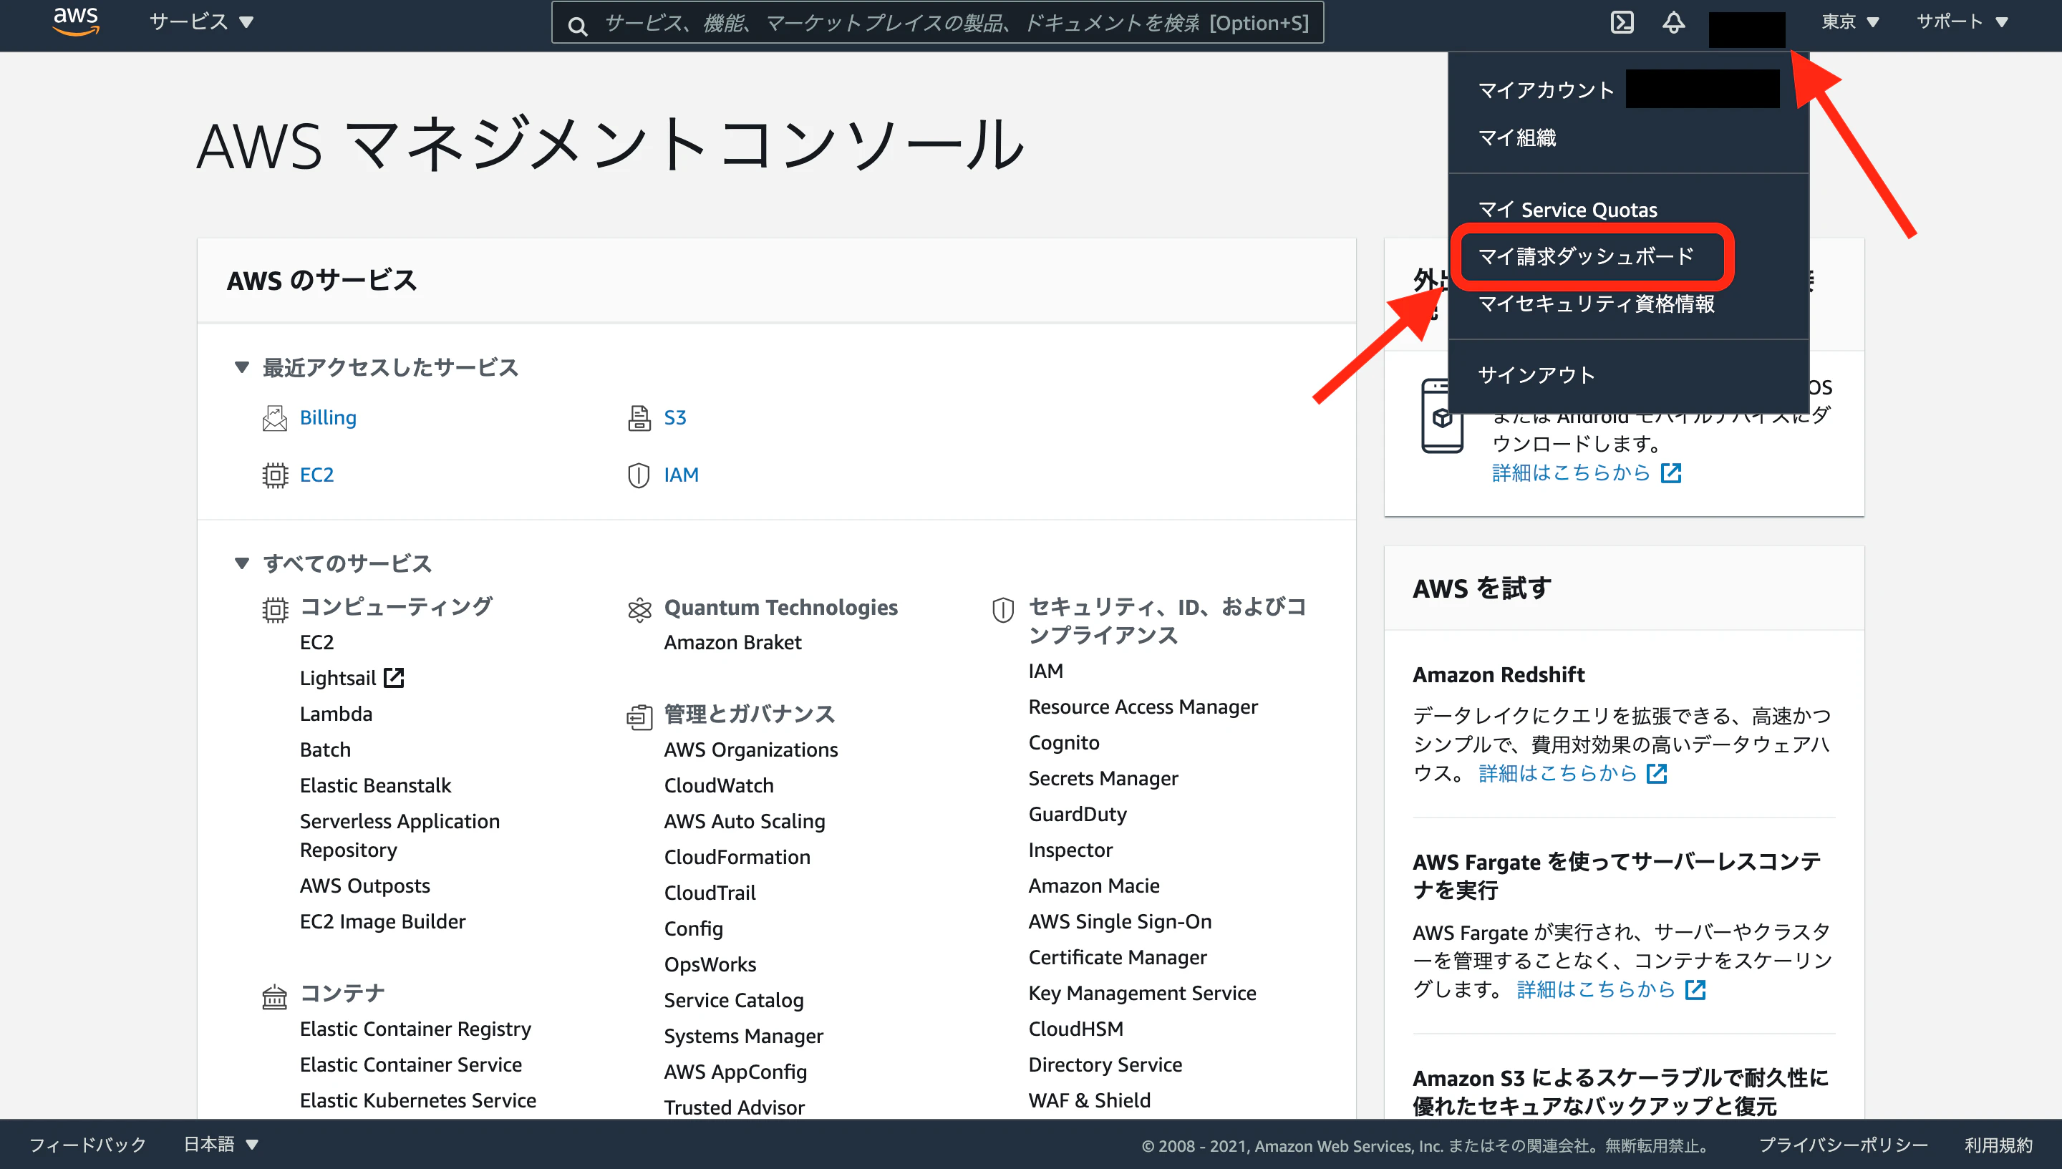Click the 管理とガバナンス category icon

(639, 717)
